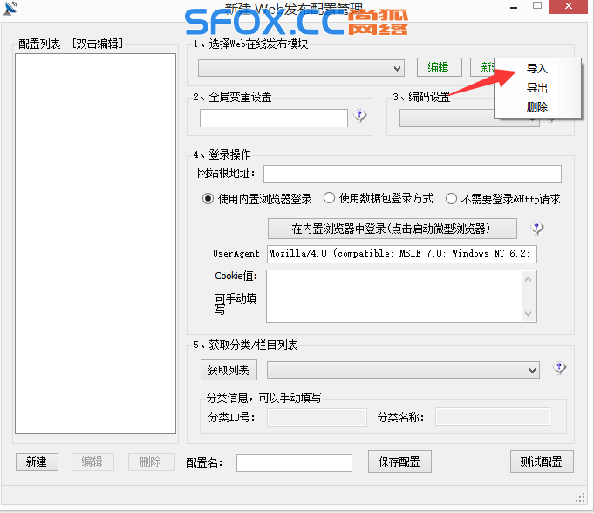This screenshot has width=594, height=513.
Task: Select 使用数据包登录方式 radio option
Action: click(330, 198)
